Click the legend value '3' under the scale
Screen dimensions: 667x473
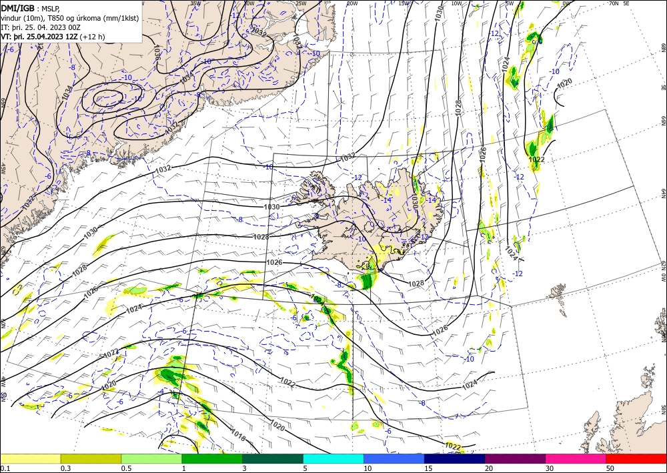[244, 468]
